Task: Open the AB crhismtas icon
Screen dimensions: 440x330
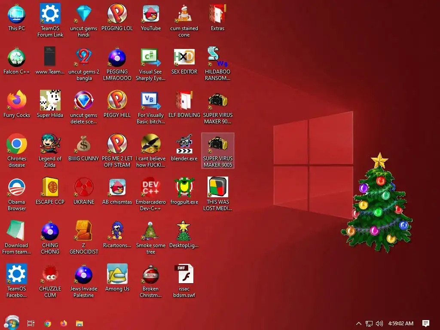Action: click(117, 191)
